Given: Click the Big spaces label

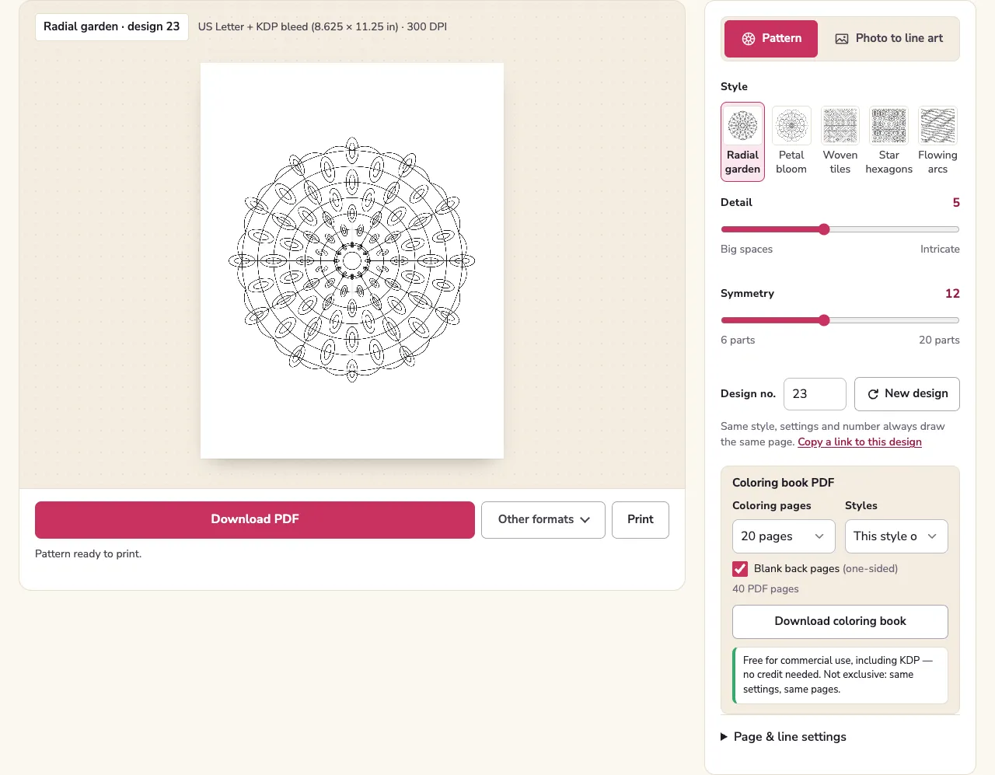Looking at the screenshot, I should 746,250.
